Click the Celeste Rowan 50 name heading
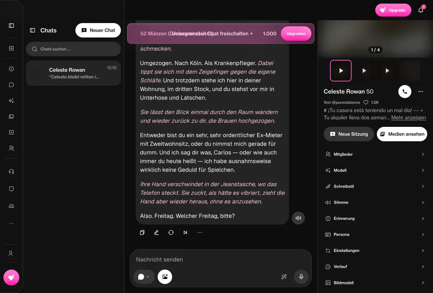 (349, 92)
